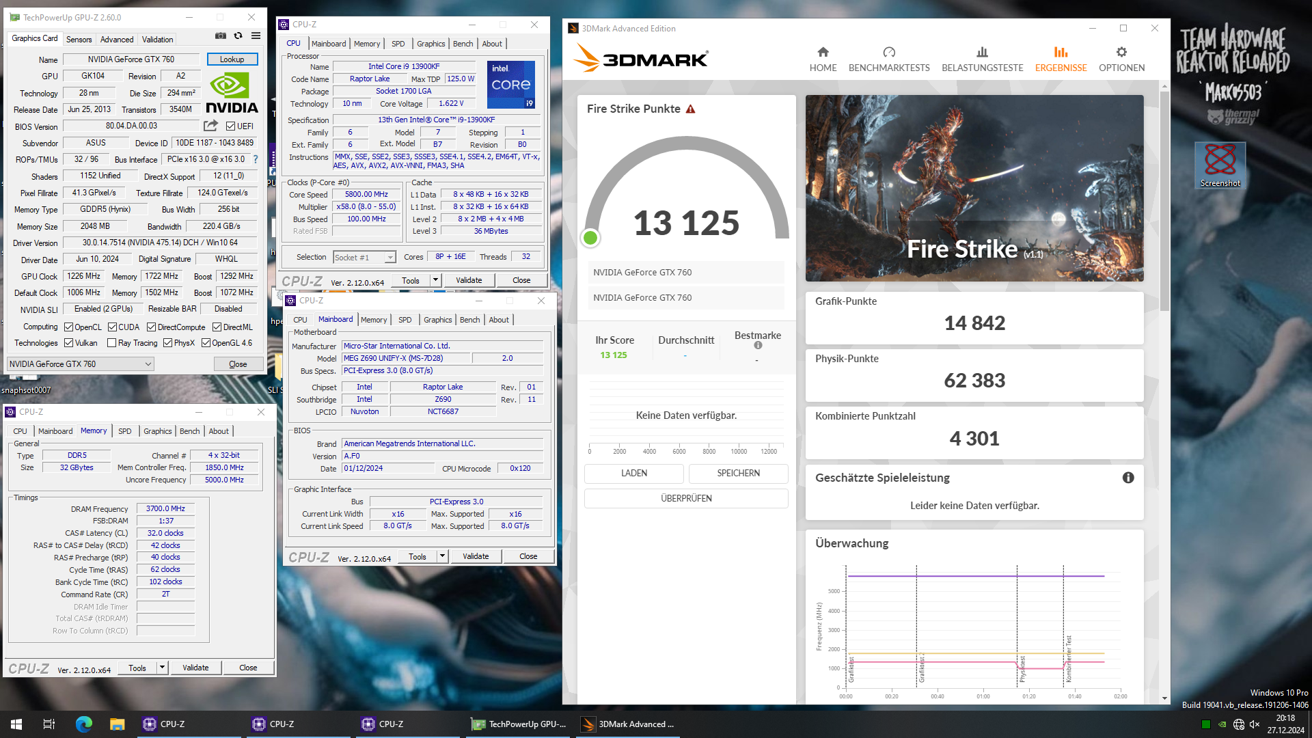Screen dimensions: 1312x738
Task: Click the network globe tray icon
Action: (x=1239, y=724)
